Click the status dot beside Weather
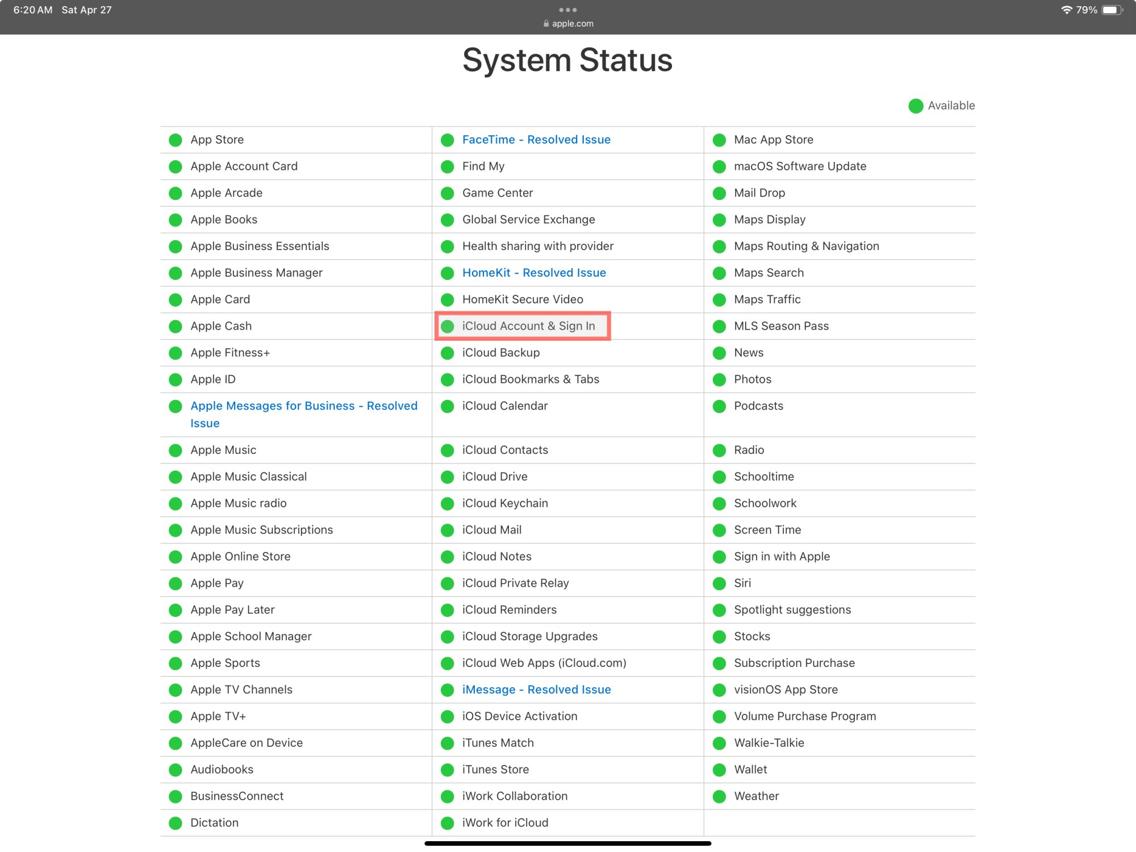1136x852 pixels. point(719,796)
